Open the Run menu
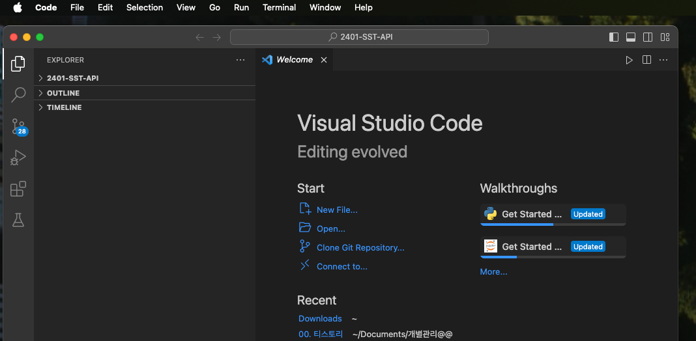Screen dimensions: 696x341 pos(242,8)
